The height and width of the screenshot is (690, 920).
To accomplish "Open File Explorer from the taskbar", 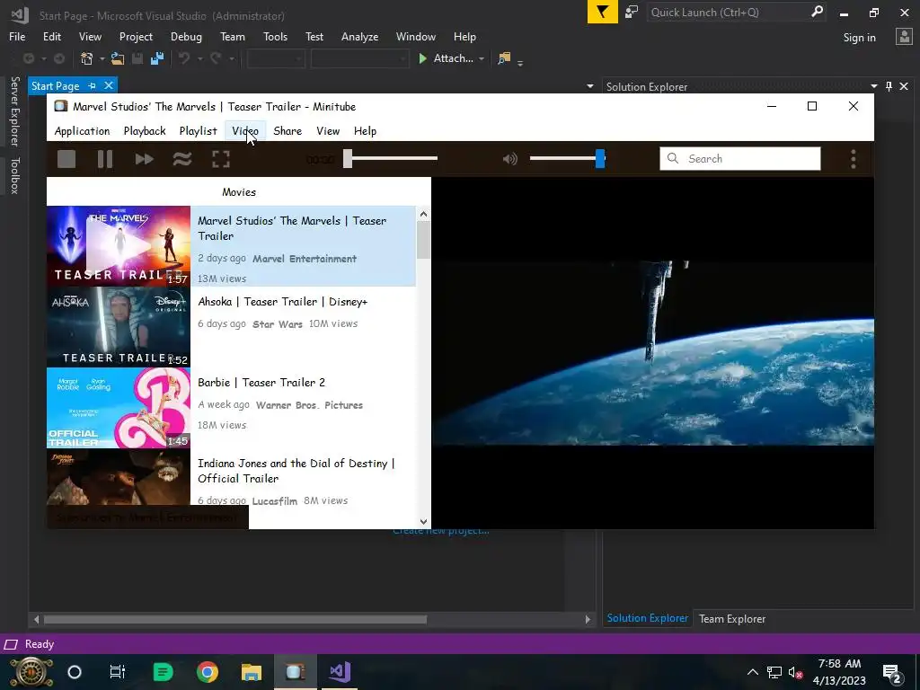I will [252, 672].
